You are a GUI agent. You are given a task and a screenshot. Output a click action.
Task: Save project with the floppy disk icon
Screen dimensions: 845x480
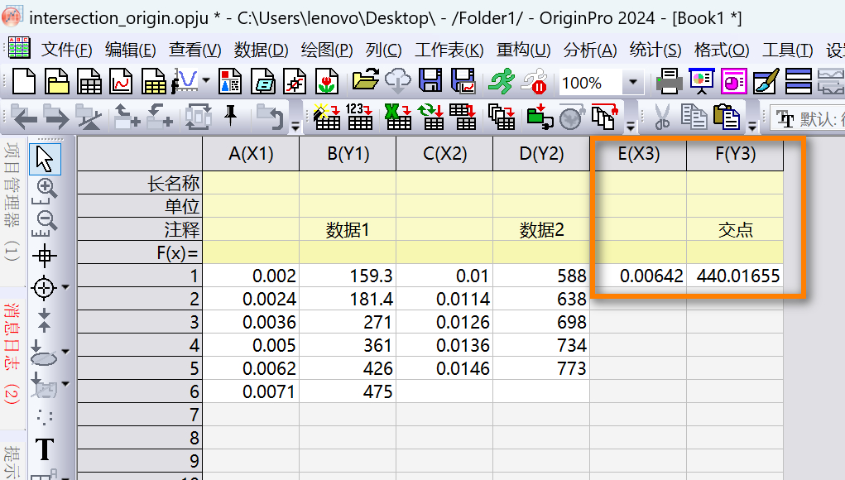pos(430,82)
